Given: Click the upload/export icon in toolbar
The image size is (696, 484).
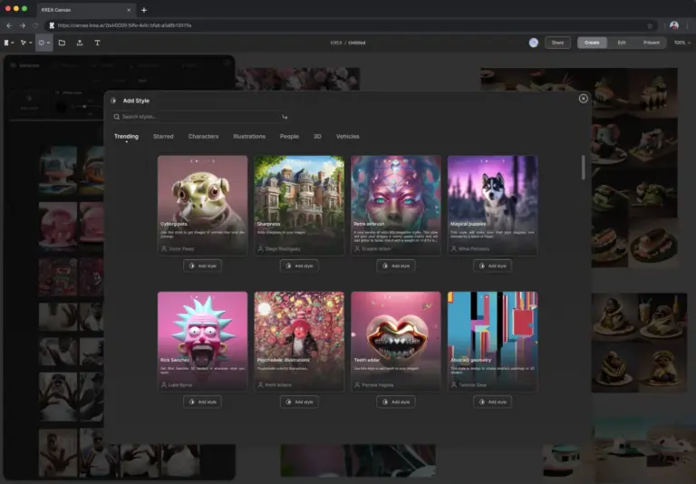Looking at the screenshot, I should tap(80, 43).
